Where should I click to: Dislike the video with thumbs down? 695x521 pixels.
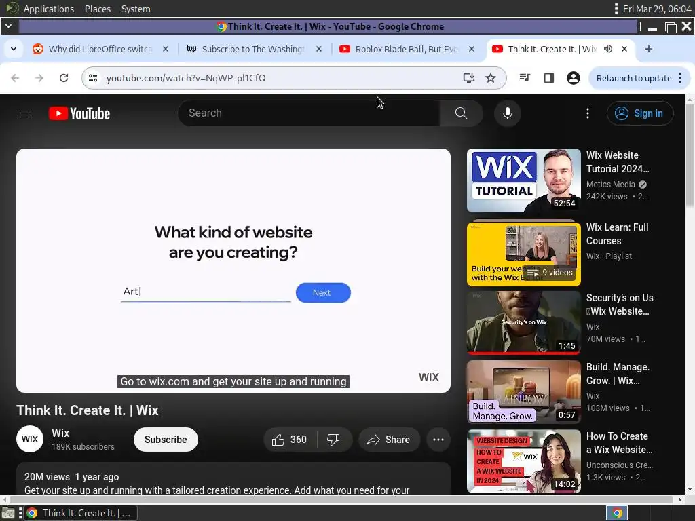point(334,440)
